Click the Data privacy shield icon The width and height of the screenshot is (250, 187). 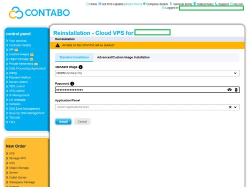click(194, 3)
